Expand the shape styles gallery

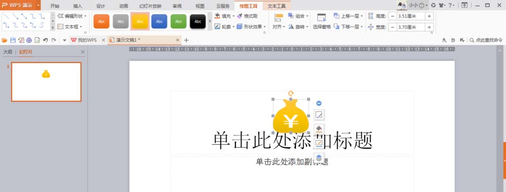[210, 21]
